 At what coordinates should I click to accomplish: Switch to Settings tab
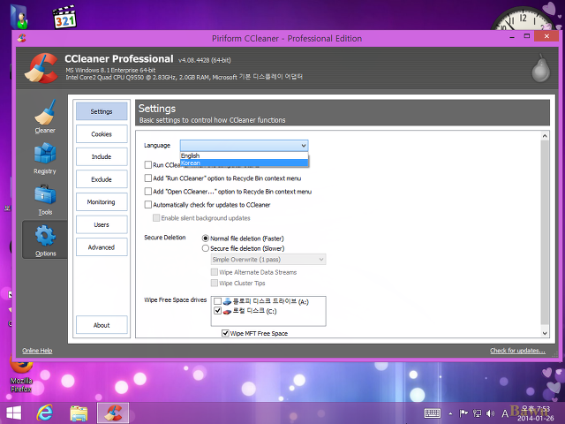click(102, 111)
